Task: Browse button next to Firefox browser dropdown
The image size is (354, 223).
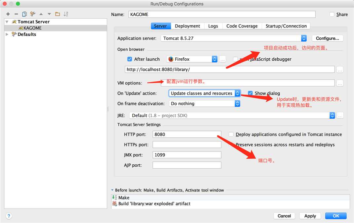Action: click(x=222, y=59)
